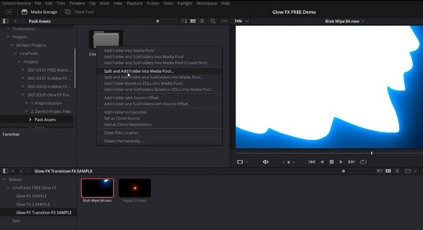Select the folder thumbnail in Pack Assets
The height and width of the screenshot is (230, 423).
[106, 40]
